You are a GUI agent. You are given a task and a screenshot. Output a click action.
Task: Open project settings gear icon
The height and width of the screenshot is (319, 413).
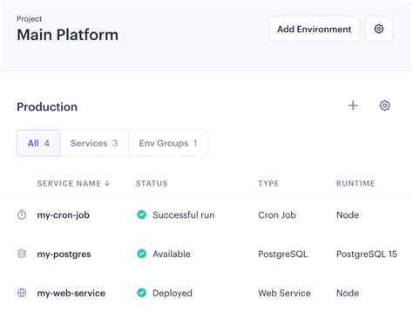pyautogui.click(x=379, y=29)
